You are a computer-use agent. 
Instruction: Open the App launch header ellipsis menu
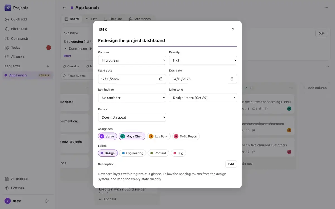(x=326, y=8)
